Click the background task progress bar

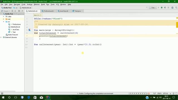point(138,93)
